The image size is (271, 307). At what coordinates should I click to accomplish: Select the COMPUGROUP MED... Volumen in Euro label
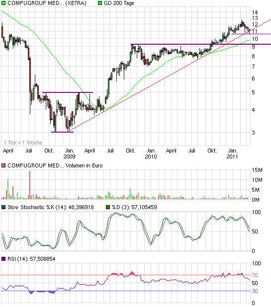pyautogui.click(x=55, y=165)
